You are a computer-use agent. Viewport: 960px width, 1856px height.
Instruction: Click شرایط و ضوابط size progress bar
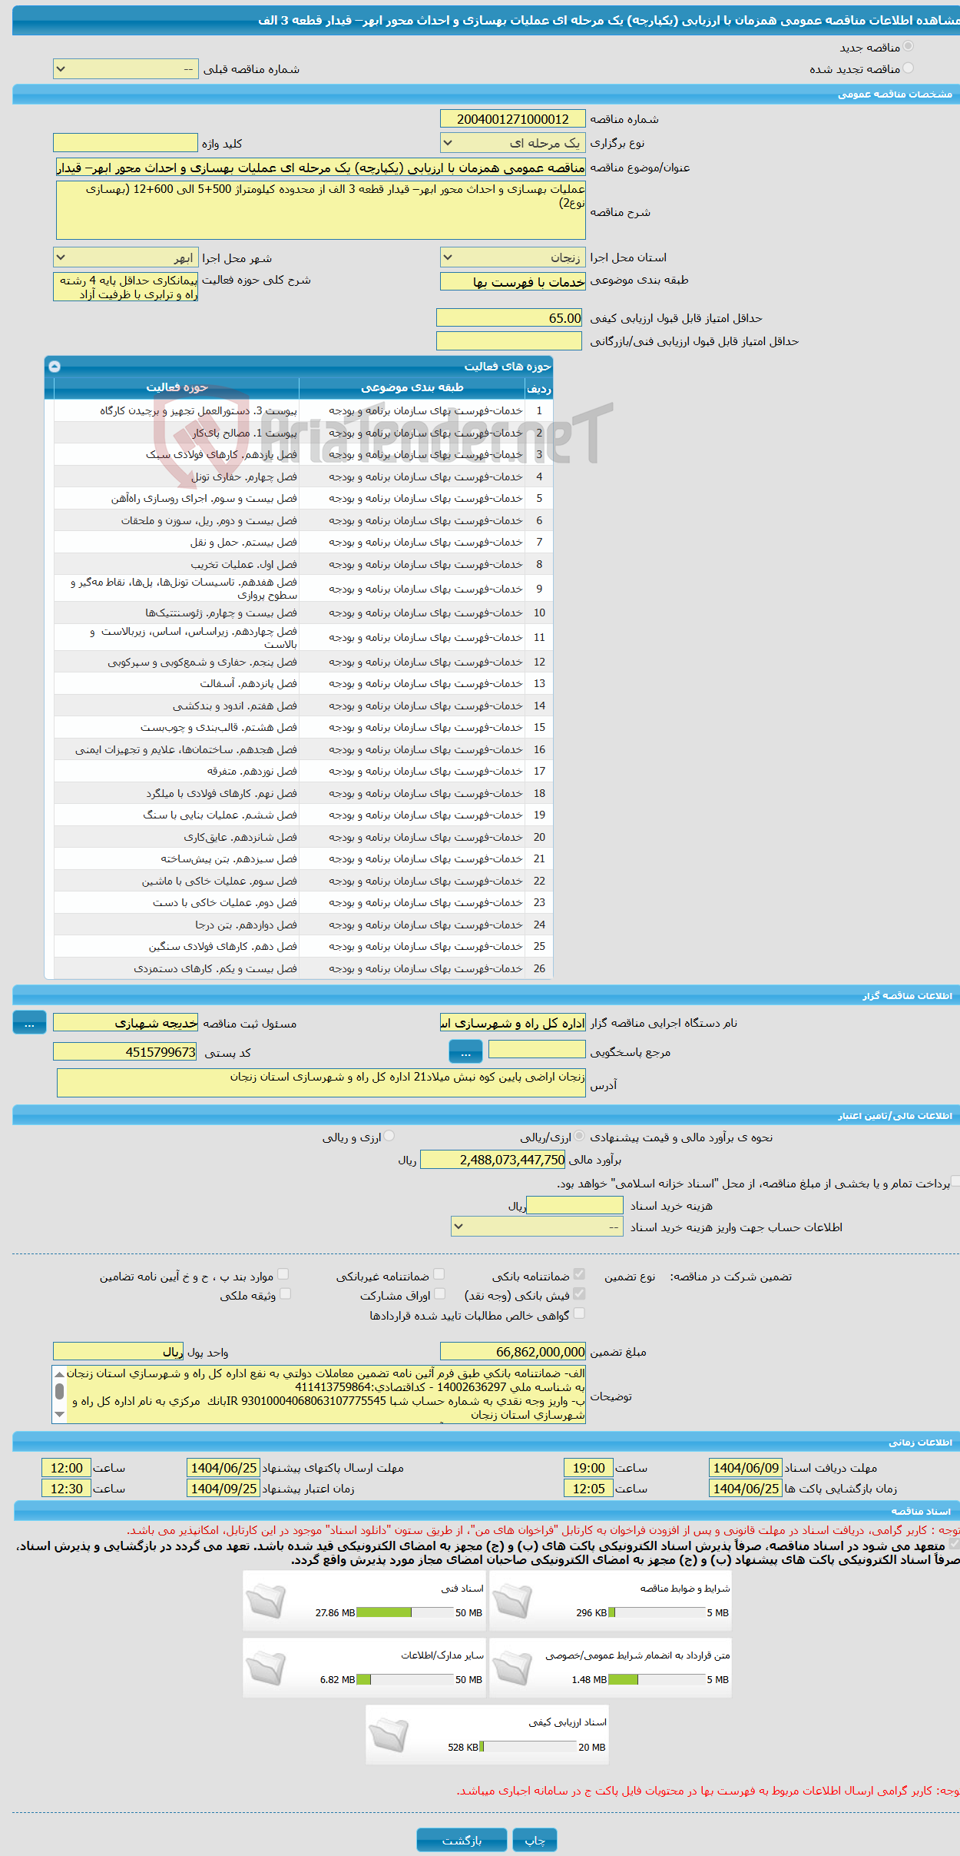tap(657, 1612)
